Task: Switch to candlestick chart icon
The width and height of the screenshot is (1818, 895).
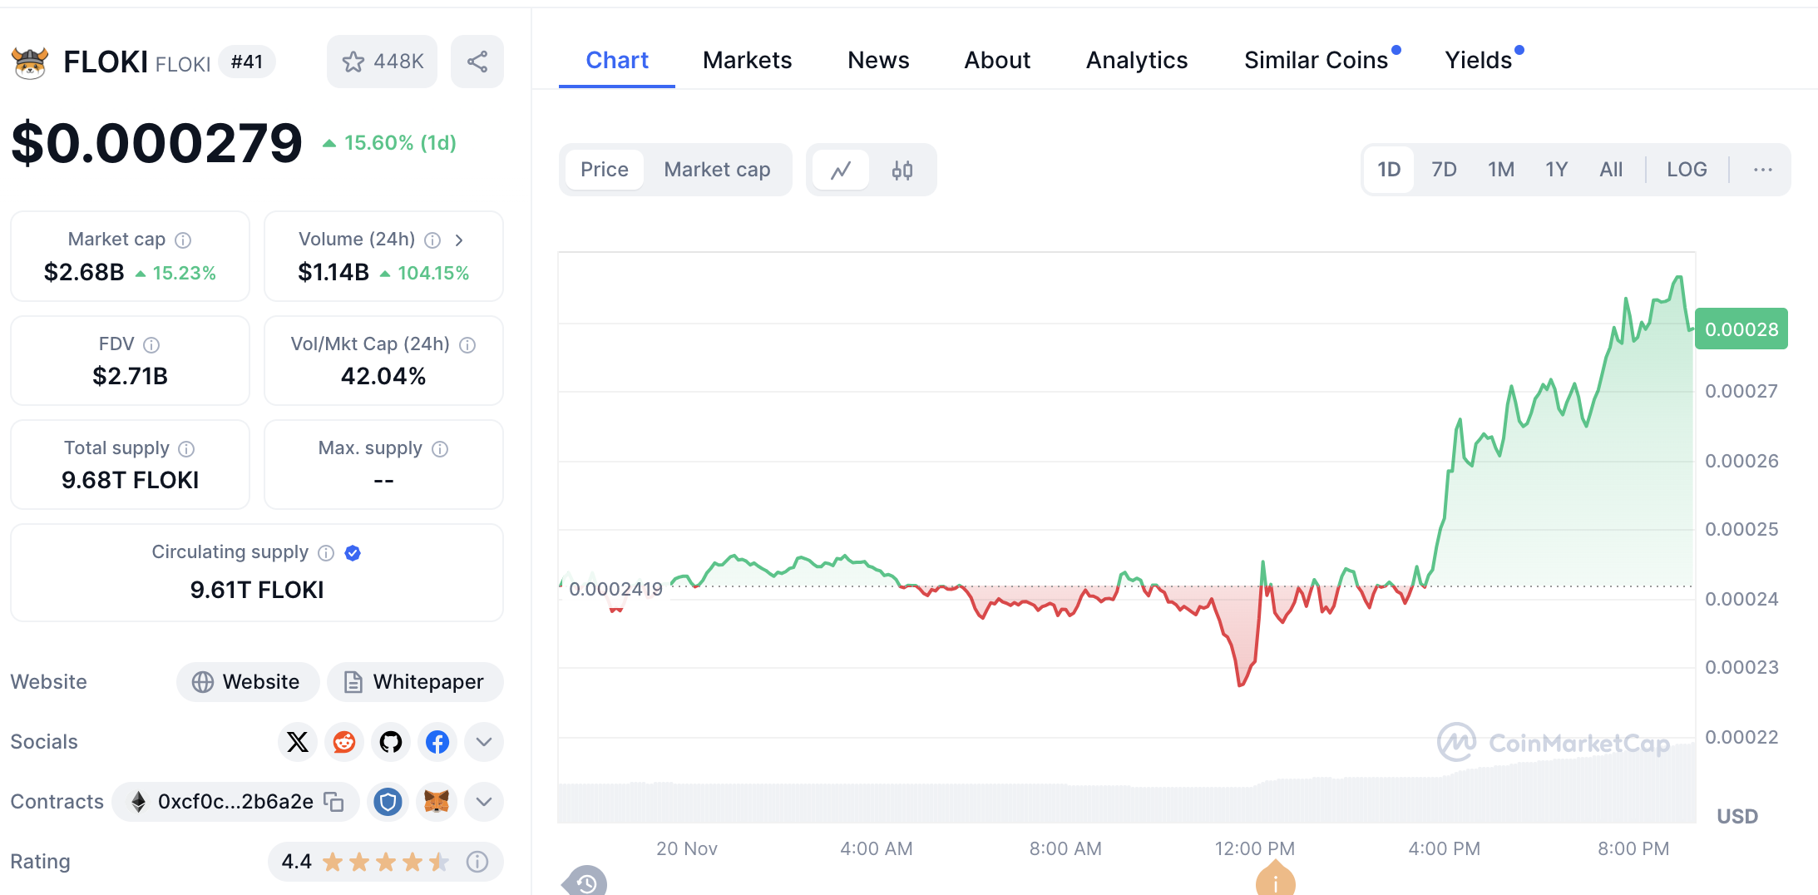Action: pos(902,170)
